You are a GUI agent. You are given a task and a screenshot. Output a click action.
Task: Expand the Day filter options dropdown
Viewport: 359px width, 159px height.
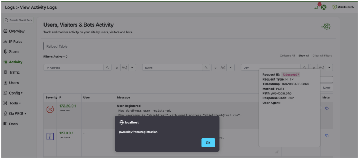click(329, 68)
